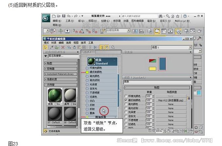Pick material with the eyedropper icon
The image size is (222, 146).
tap(51, 47)
